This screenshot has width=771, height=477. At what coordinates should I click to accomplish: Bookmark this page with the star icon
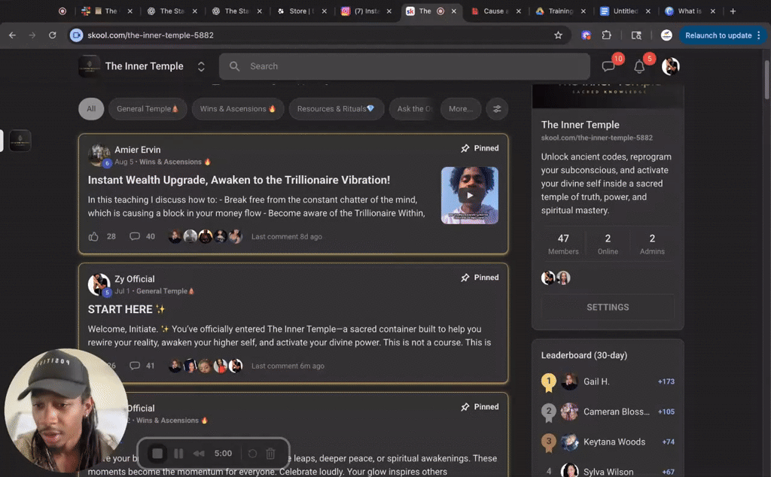558,35
